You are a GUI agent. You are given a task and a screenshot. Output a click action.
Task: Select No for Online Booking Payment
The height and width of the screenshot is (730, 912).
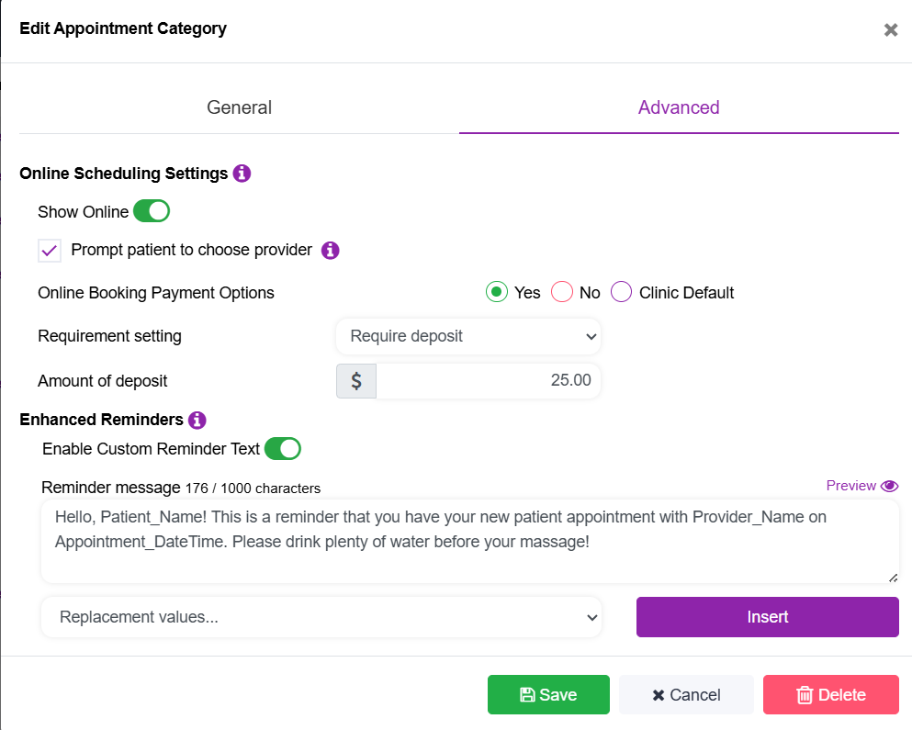point(562,293)
